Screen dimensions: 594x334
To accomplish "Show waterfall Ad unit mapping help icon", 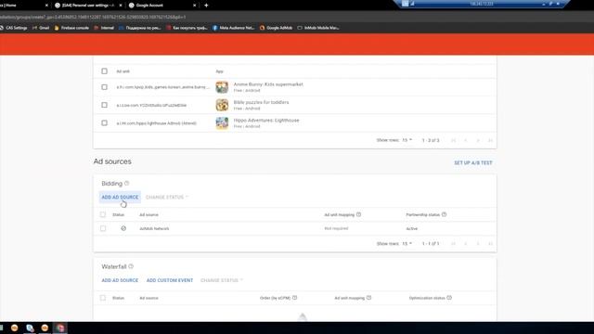I will coord(368,298).
